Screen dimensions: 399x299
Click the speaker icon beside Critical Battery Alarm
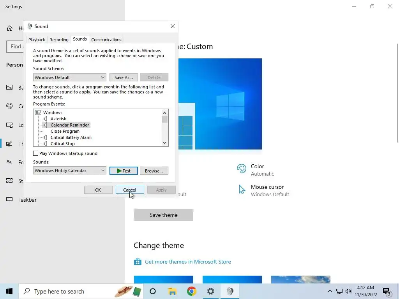pos(45,137)
